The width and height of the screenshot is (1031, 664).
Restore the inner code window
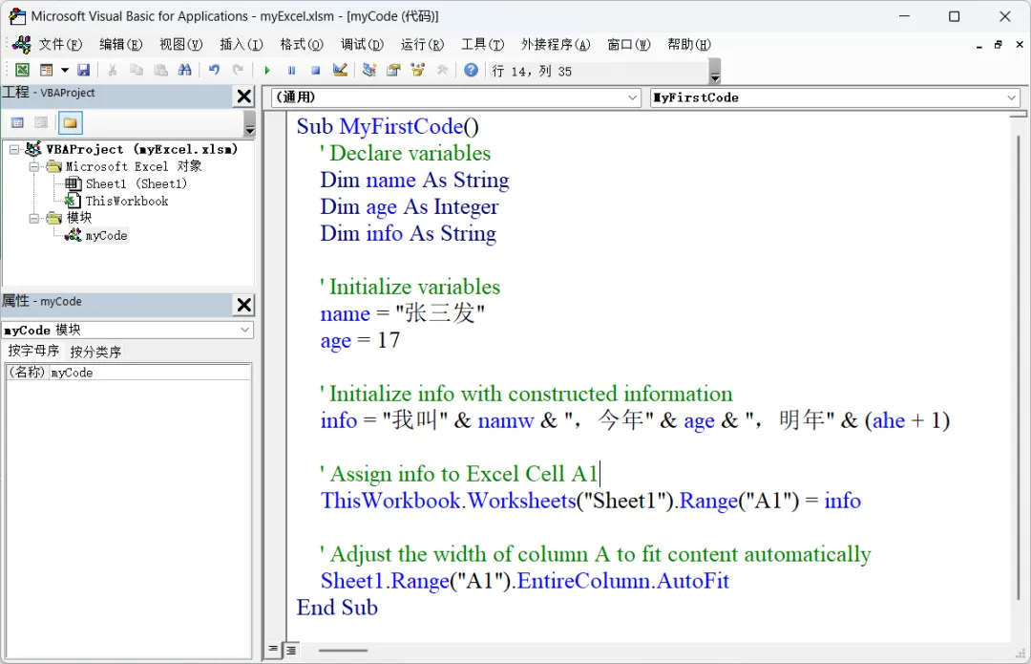tap(999, 45)
